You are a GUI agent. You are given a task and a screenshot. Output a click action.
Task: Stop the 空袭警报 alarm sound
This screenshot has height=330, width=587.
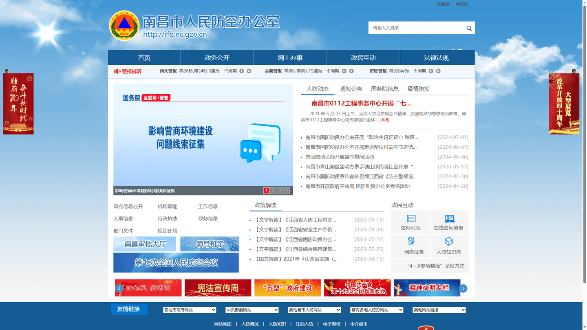click(x=351, y=71)
